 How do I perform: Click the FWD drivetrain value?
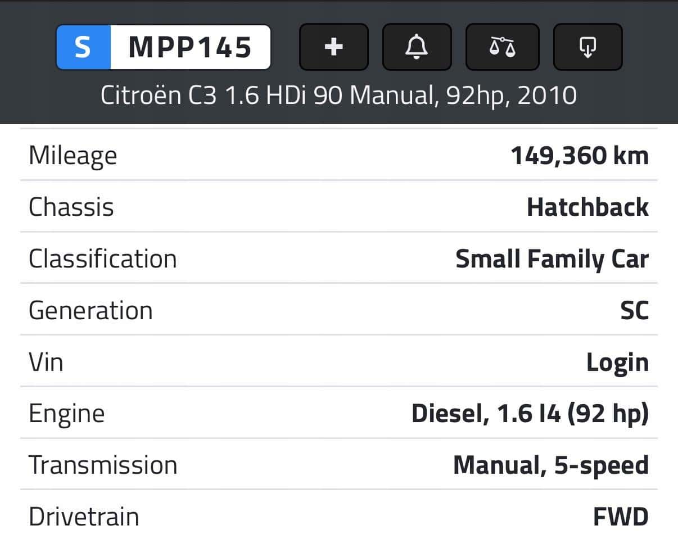tap(621, 517)
